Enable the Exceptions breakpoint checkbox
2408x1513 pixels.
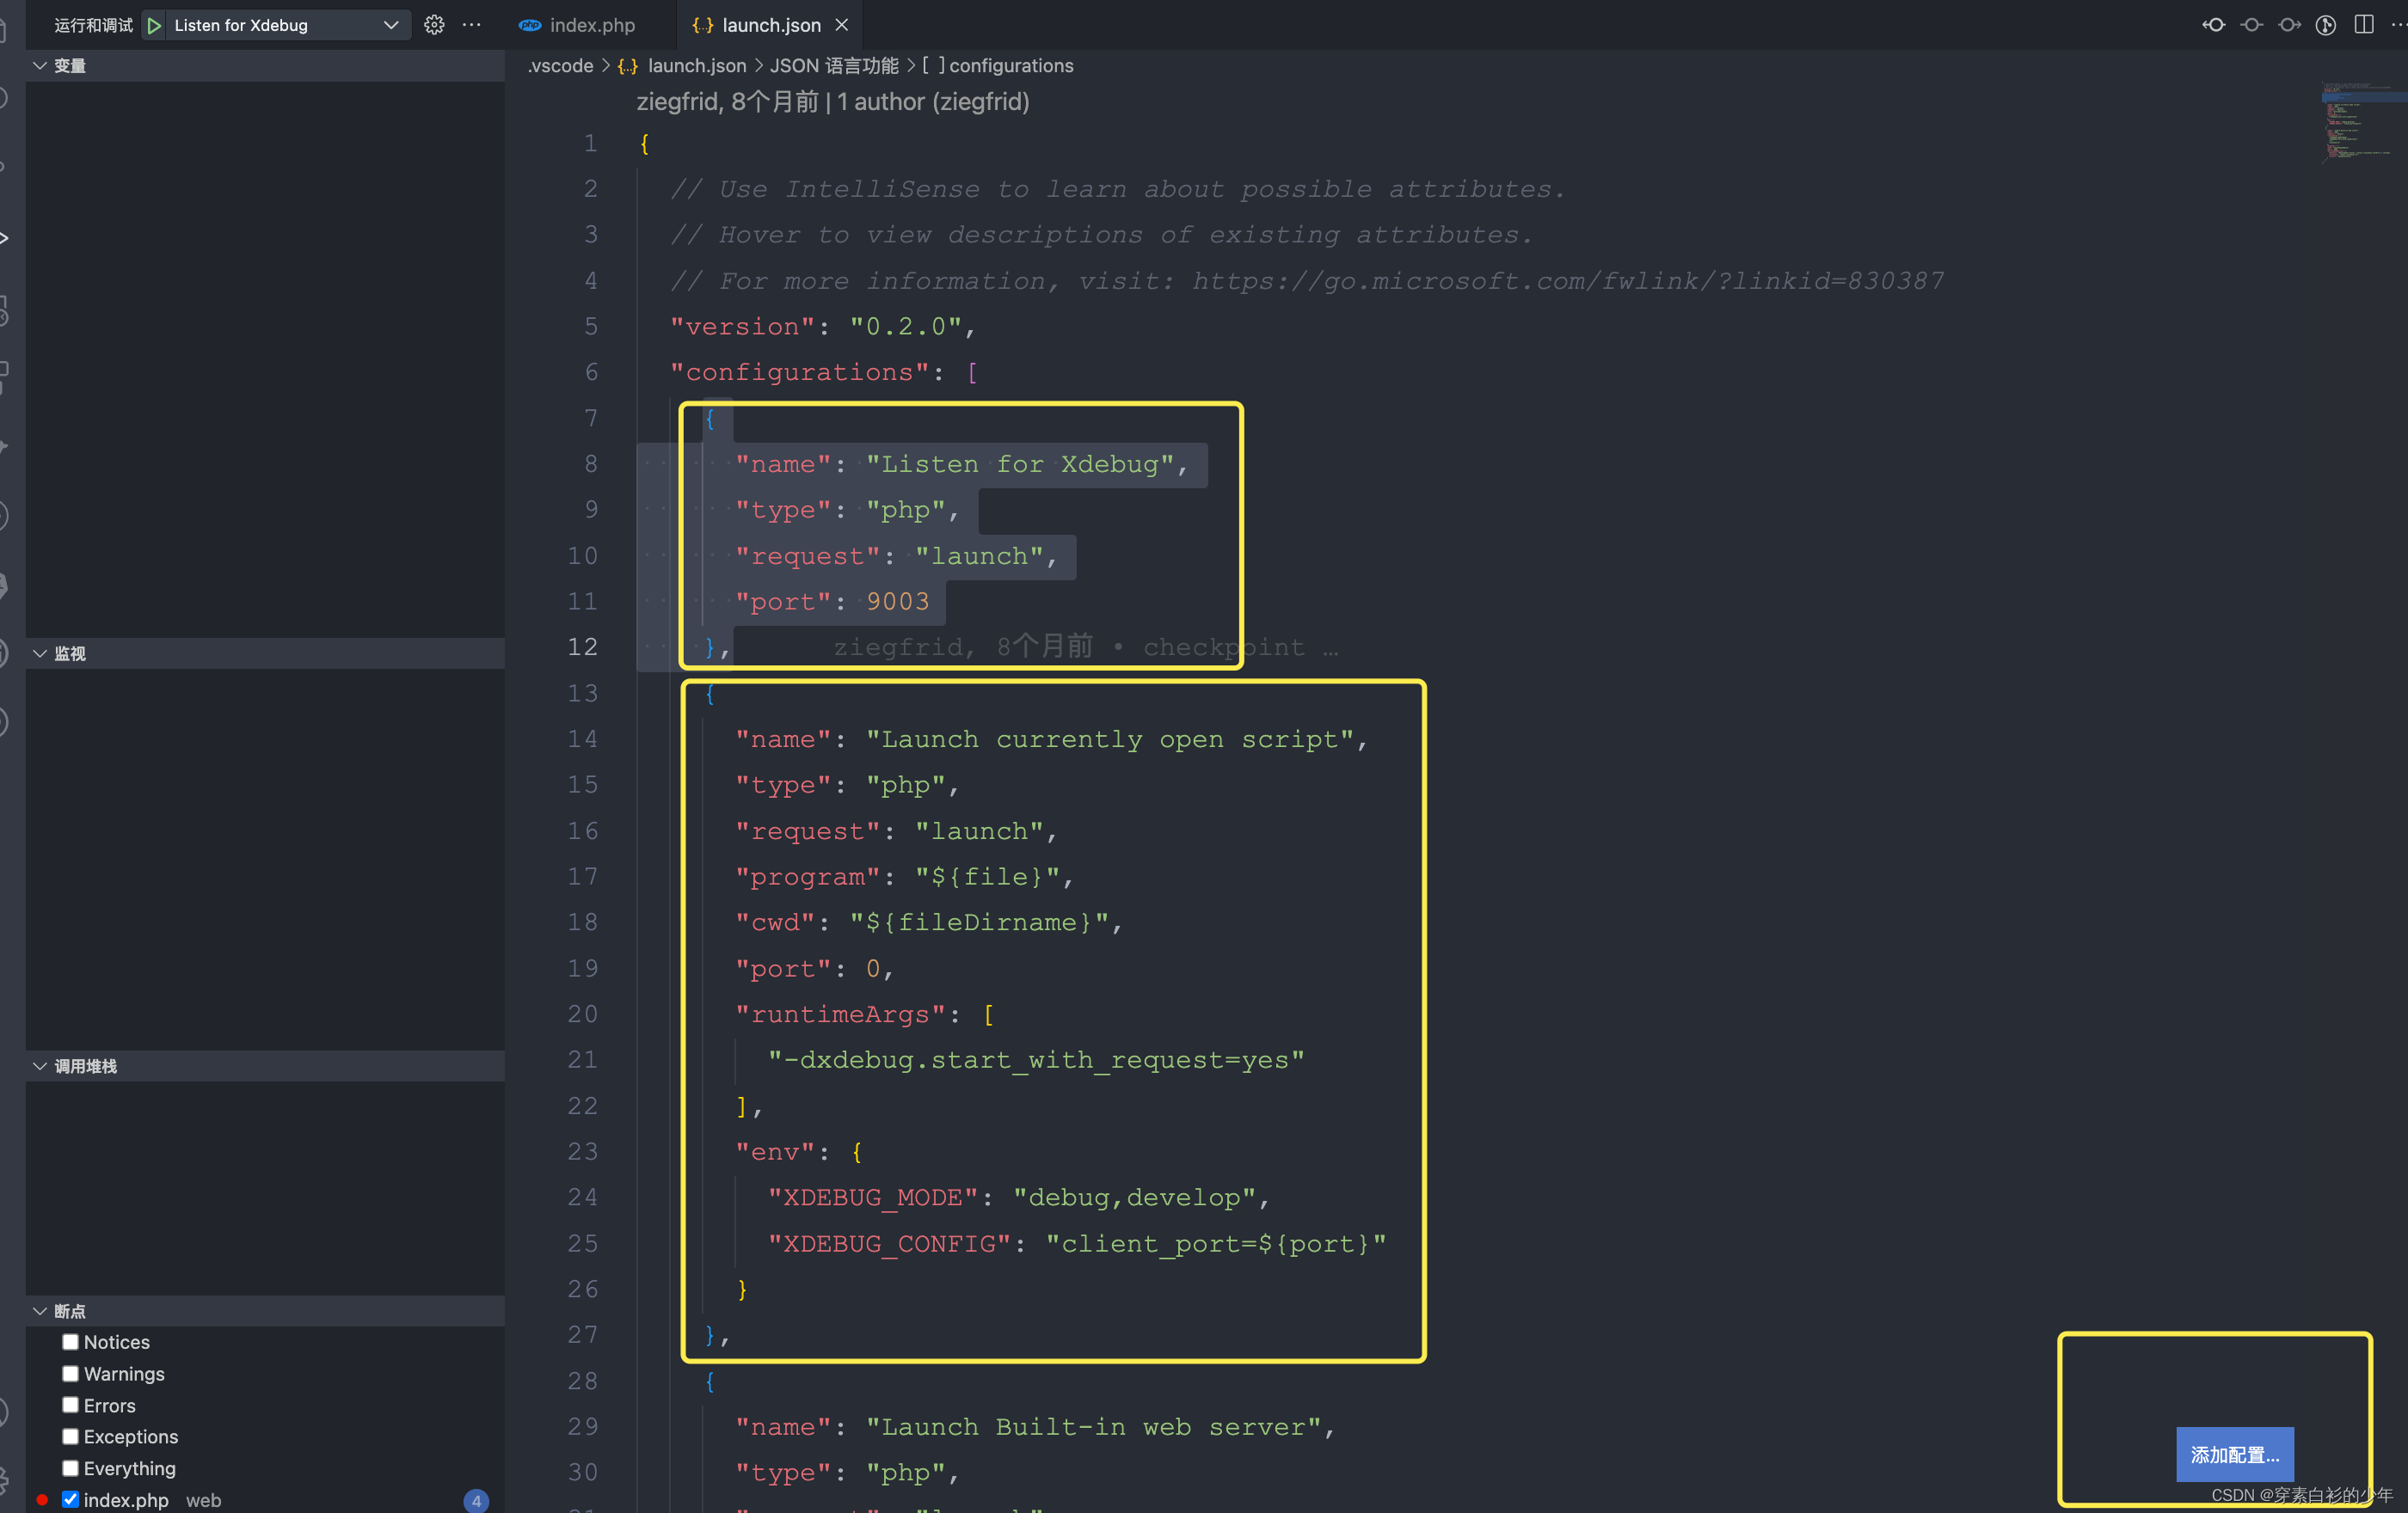coord(70,1436)
